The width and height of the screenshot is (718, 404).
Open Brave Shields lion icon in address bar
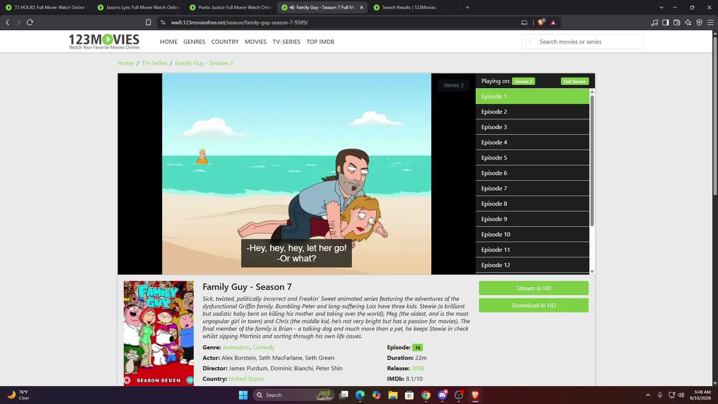tap(541, 22)
